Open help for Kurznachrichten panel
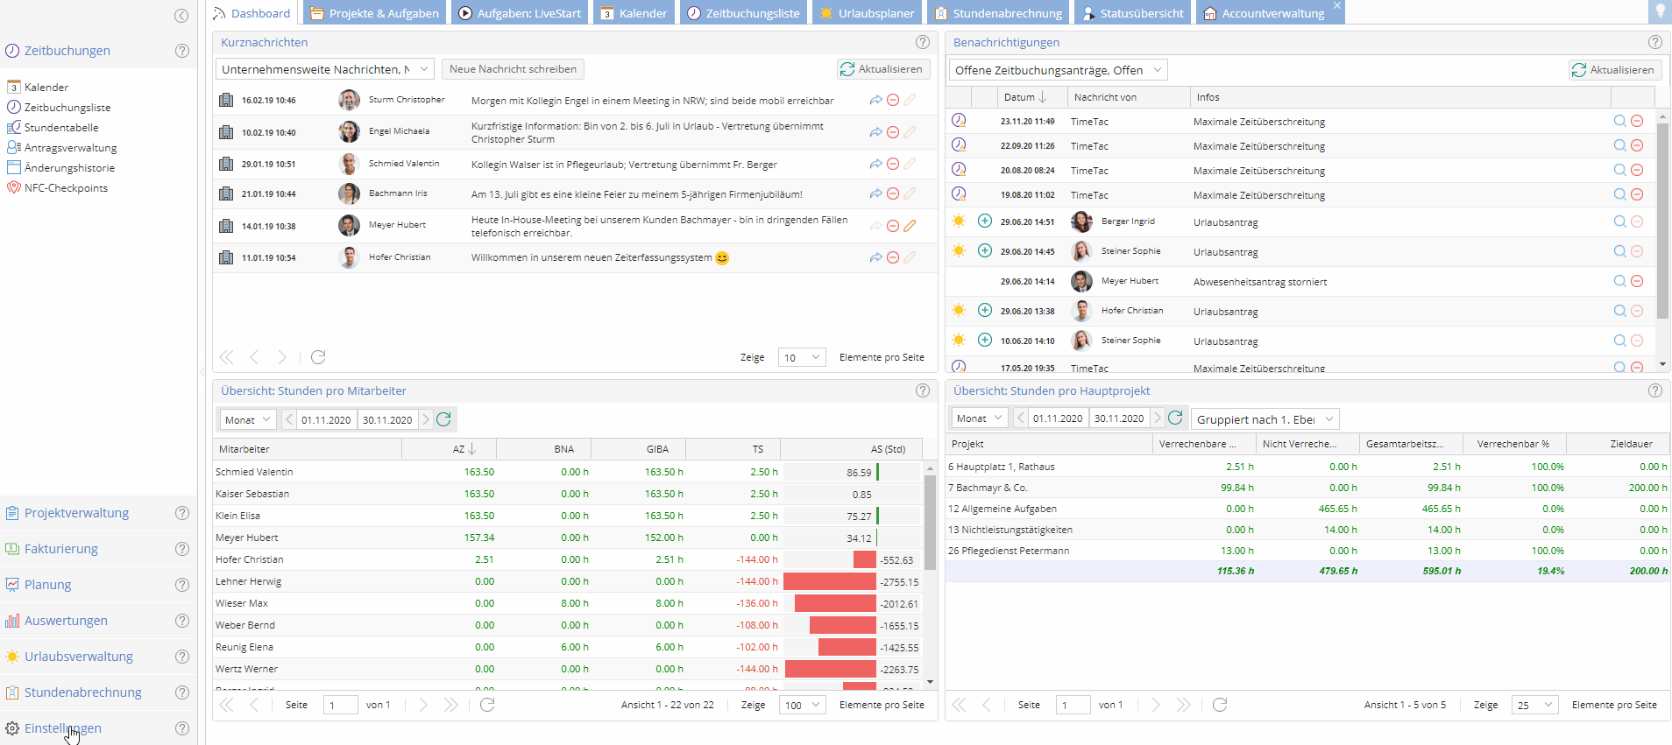Image resolution: width=1672 pixels, height=745 pixels. tap(922, 42)
